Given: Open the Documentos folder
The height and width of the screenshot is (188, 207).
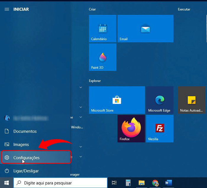Looking at the screenshot, I should pyautogui.click(x=35, y=131).
